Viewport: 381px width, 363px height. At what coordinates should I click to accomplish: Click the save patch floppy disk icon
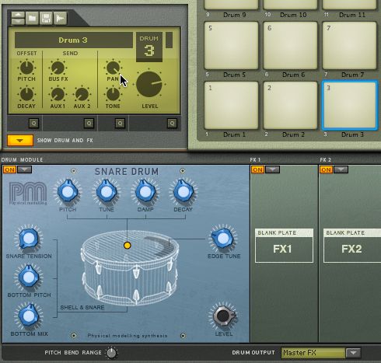coord(46,18)
